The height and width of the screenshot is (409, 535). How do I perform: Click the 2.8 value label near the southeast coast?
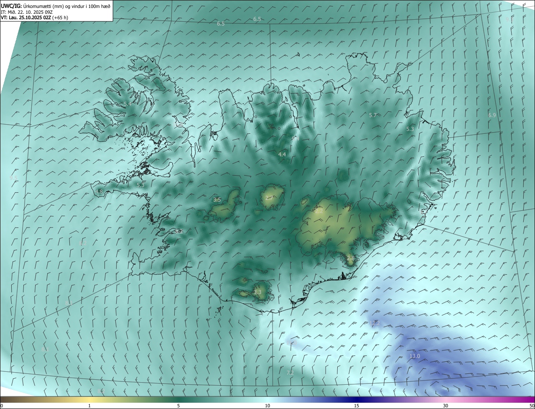(x=351, y=258)
